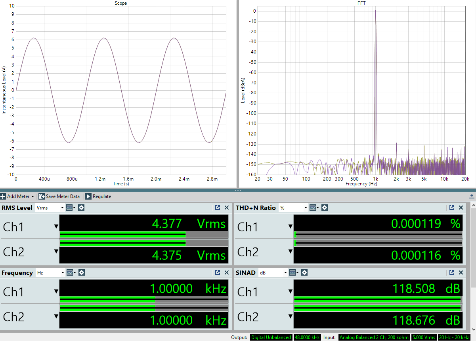Image resolution: width=476 pixels, height=341 pixels.
Task: Open the RMS Level Vrms unit dropdown
Action: 50,208
